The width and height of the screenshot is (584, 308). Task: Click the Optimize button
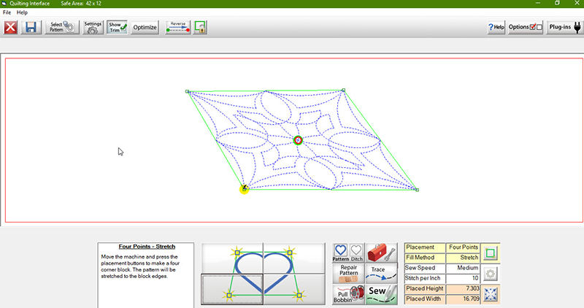pyautogui.click(x=145, y=28)
